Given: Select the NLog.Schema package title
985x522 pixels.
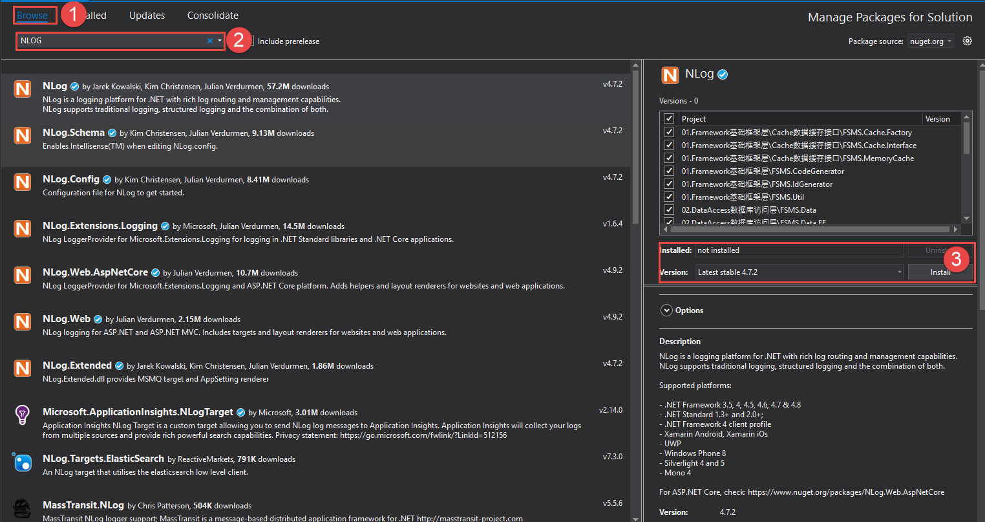Looking at the screenshot, I should (x=74, y=133).
